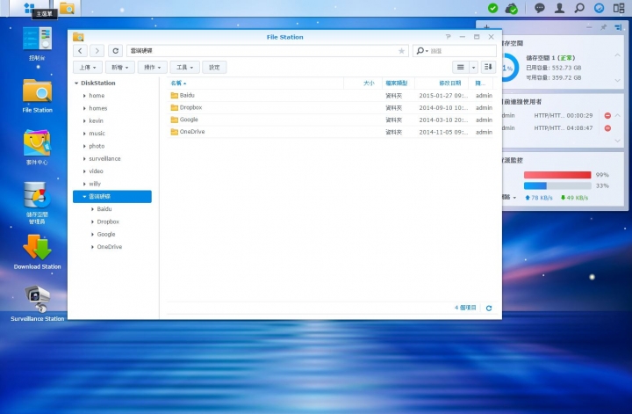
Task: Select File Station taskbar tab icon
Action: click(x=67, y=8)
